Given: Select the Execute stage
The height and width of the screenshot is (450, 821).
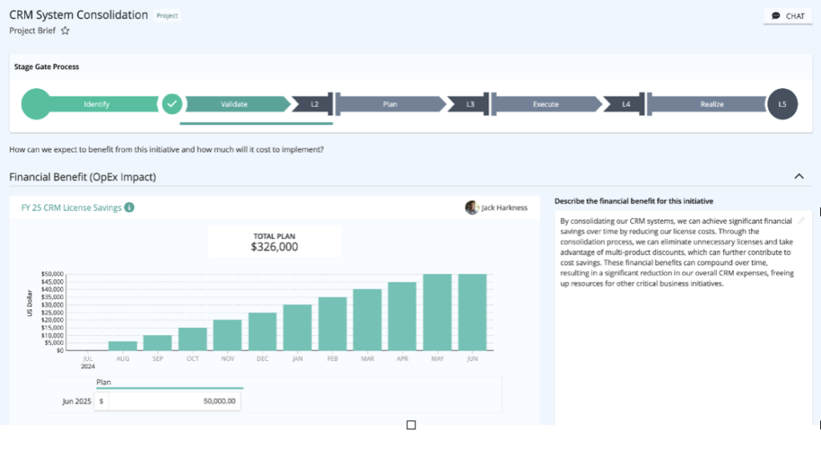Looking at the screenshot, I should pyautogui.click(x=545, y=104).
